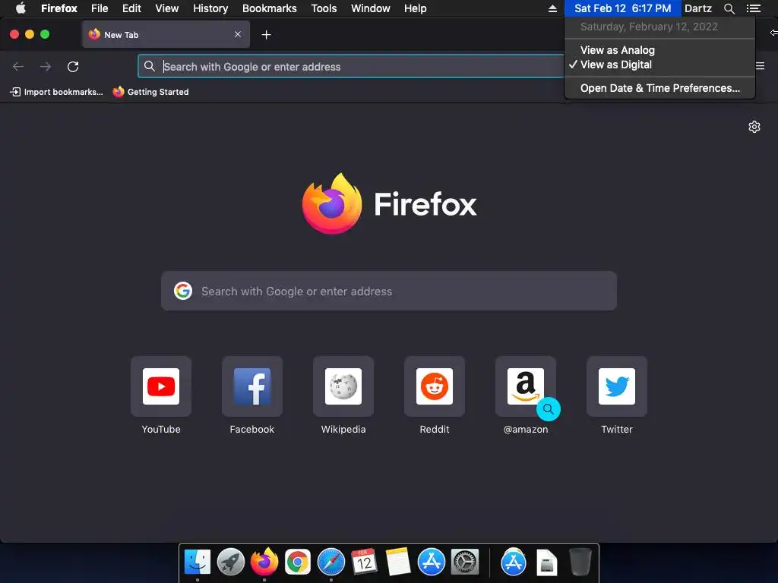Open Notification Center list icon
Viewport: 778px width, 583px height.
coord(753,8)
